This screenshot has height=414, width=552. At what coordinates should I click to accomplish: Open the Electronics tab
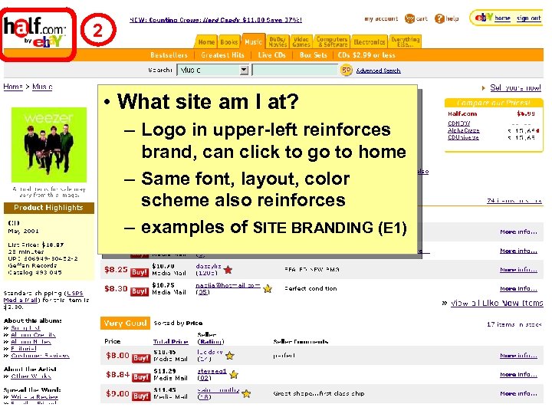coord(370,42)
